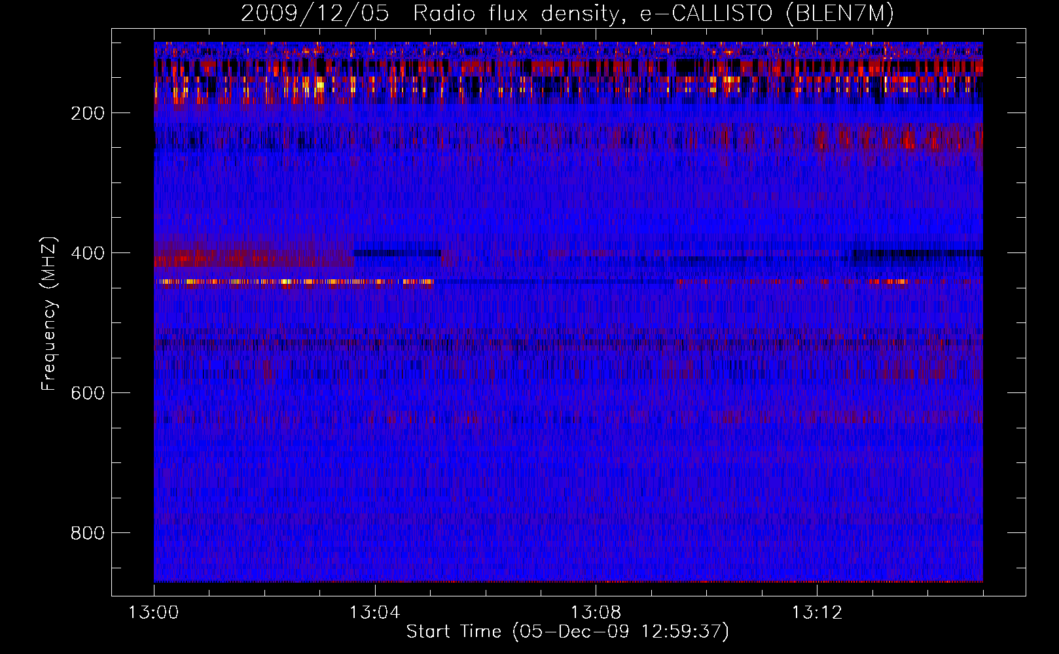Click the '13:00' time axis tick label
1059x654 pixels.
click(154, 613)
